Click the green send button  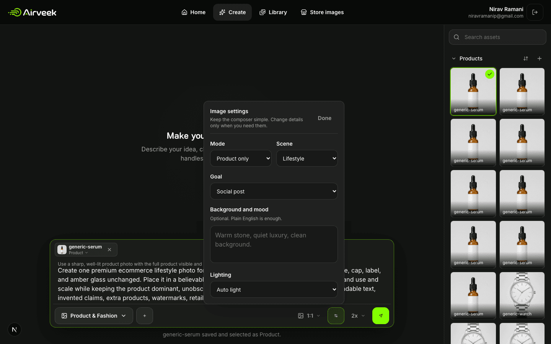point(381,316)
